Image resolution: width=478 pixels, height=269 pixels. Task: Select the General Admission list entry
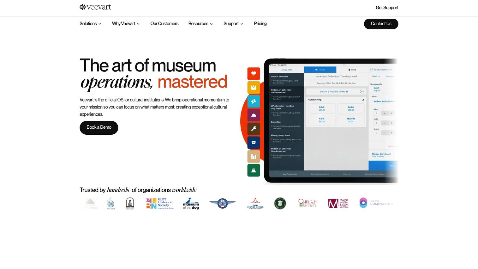point(286,79)
